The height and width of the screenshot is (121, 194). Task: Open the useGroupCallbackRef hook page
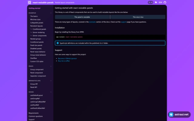[38, 102]
